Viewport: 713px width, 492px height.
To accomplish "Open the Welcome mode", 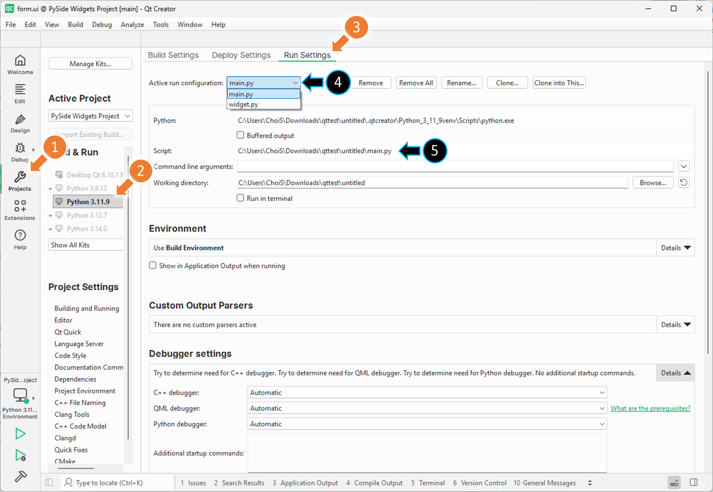I will (20, 64).
